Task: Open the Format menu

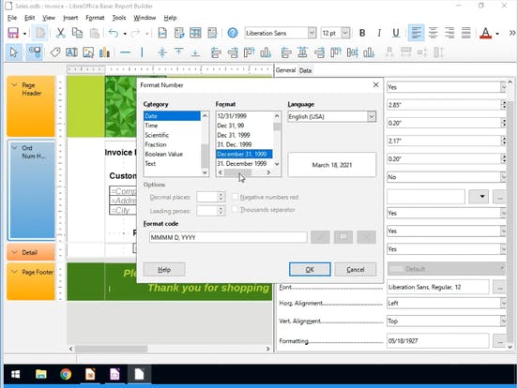Action: coord(95,18)
